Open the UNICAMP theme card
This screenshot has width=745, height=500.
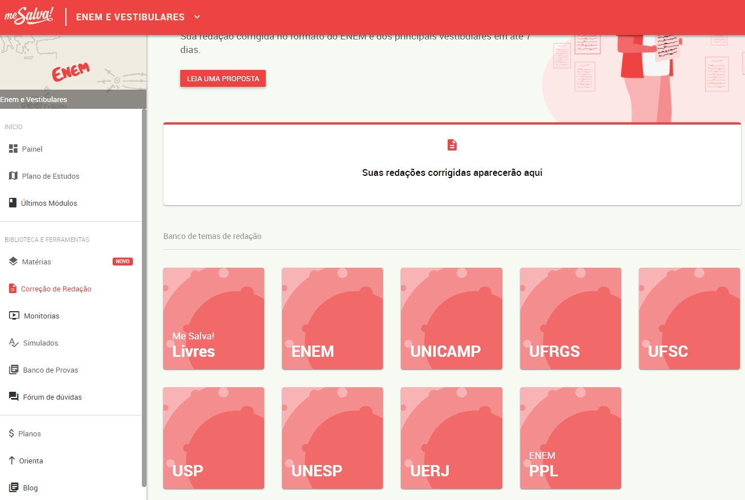(x=452, y=318)
